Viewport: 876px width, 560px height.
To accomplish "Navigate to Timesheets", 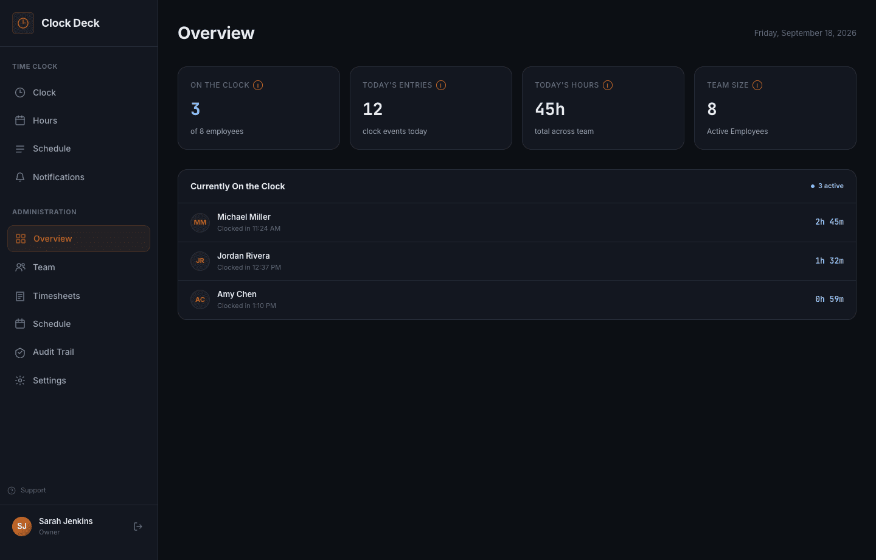I will (x=78, y=296).
